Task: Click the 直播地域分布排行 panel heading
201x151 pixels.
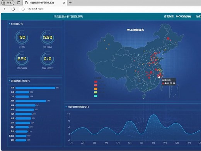Action: 20,81
